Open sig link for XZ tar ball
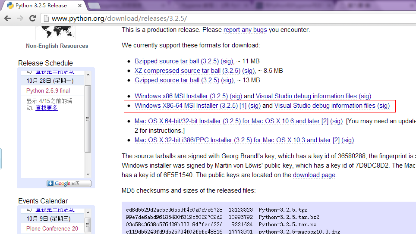 248,71
